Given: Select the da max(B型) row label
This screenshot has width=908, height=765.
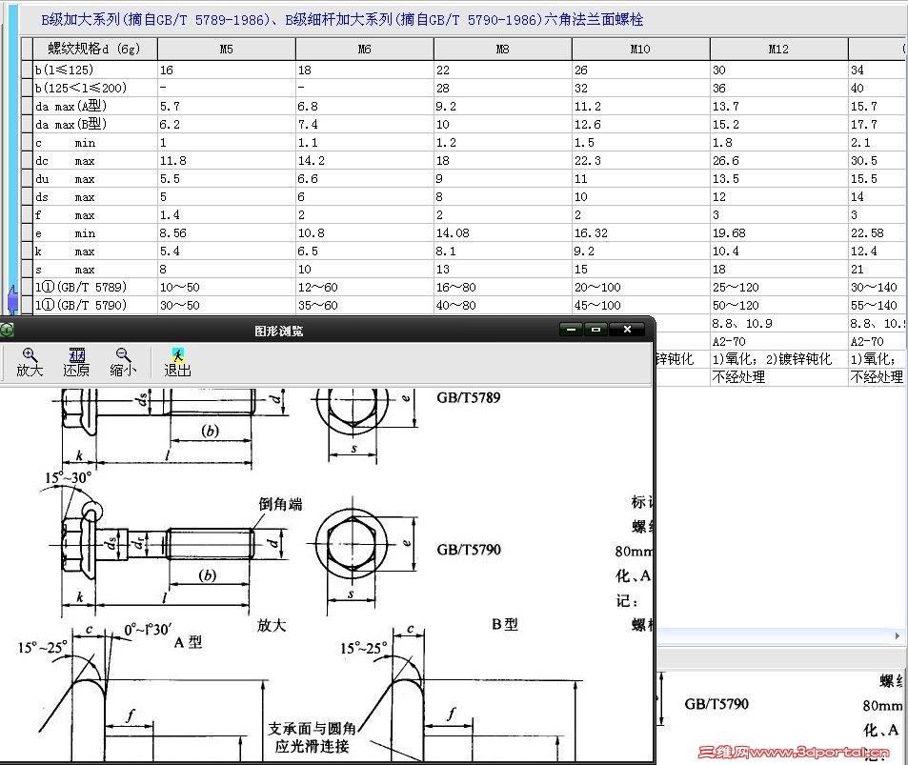Looking at the screenshot, I should (x=95, y=124).
